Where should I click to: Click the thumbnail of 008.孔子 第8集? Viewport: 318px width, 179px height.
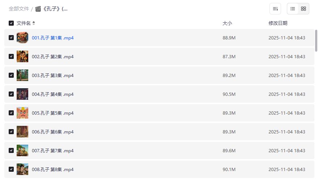tap(22, 169)
